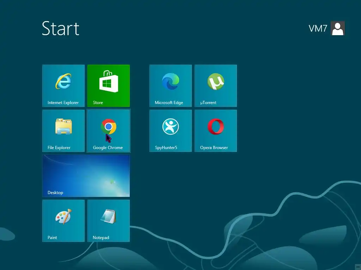Open File Explorer tile

63,131
